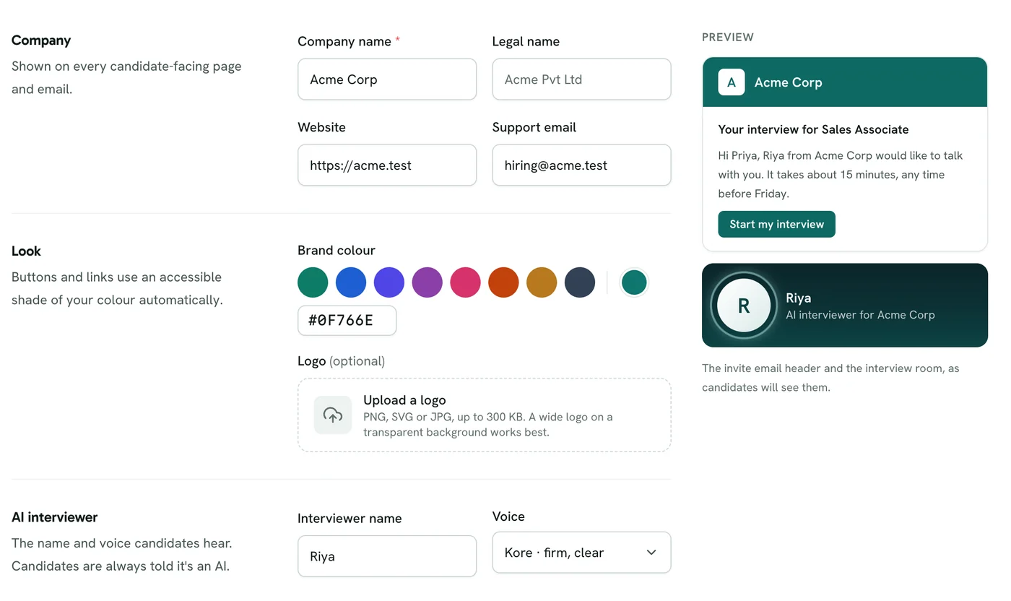Select the amber brand colour swatch
This screenshot has width=1011, height=601.
(542, 282)
